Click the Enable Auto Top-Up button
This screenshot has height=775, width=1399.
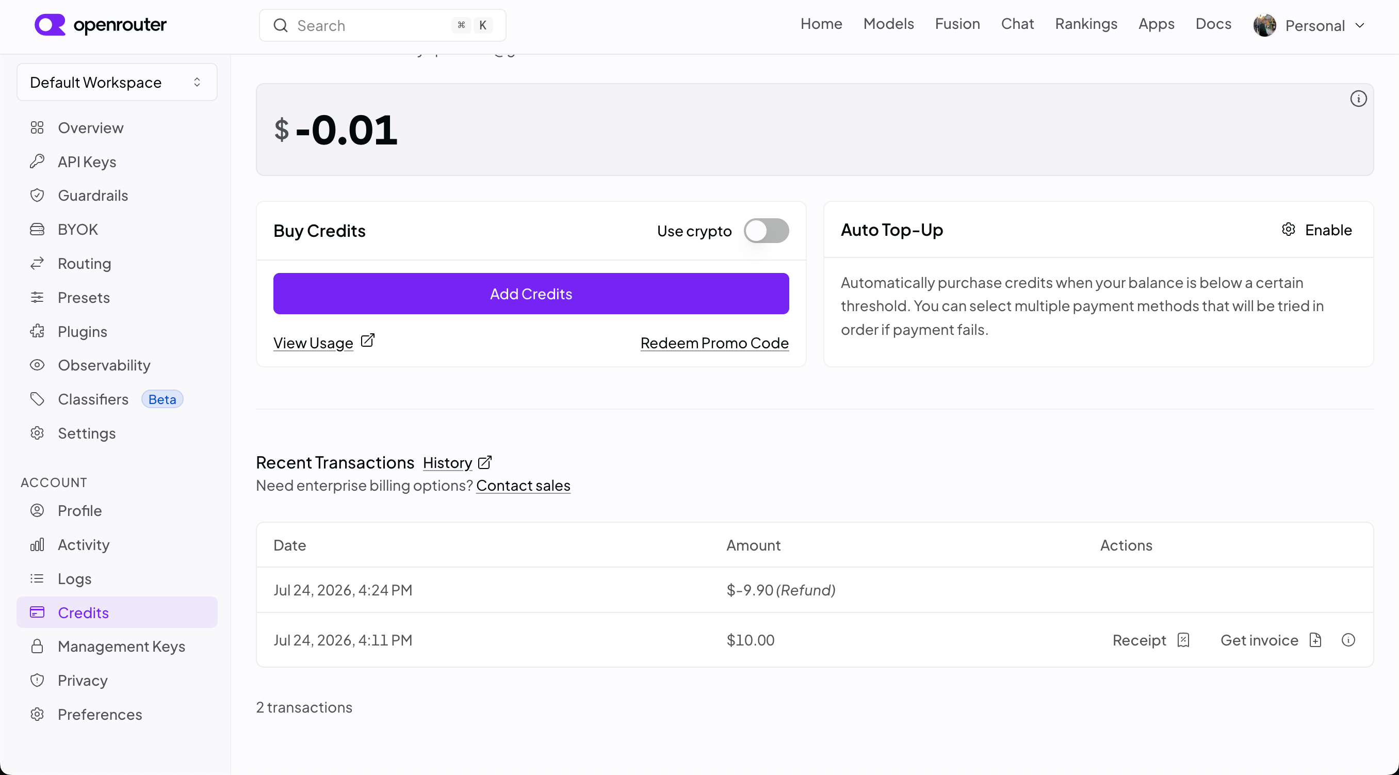1316,230
